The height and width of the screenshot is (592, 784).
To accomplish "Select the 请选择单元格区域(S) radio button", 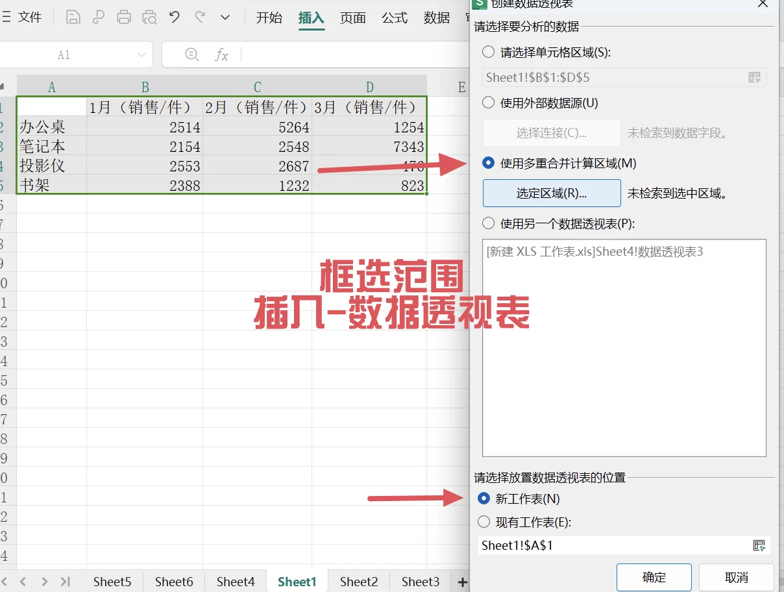I will point(488,53).
